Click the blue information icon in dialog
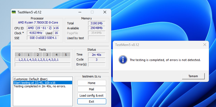The width and height of the screenshot is (216, 107). [123, 60]
